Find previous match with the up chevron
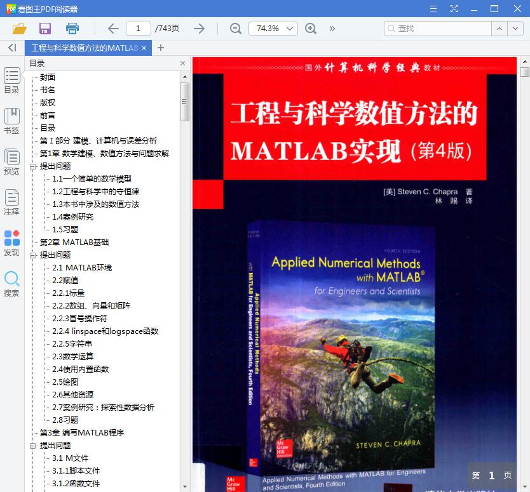Screen dimensions: 530x492 pyautogui.click(x=499, y=29)
